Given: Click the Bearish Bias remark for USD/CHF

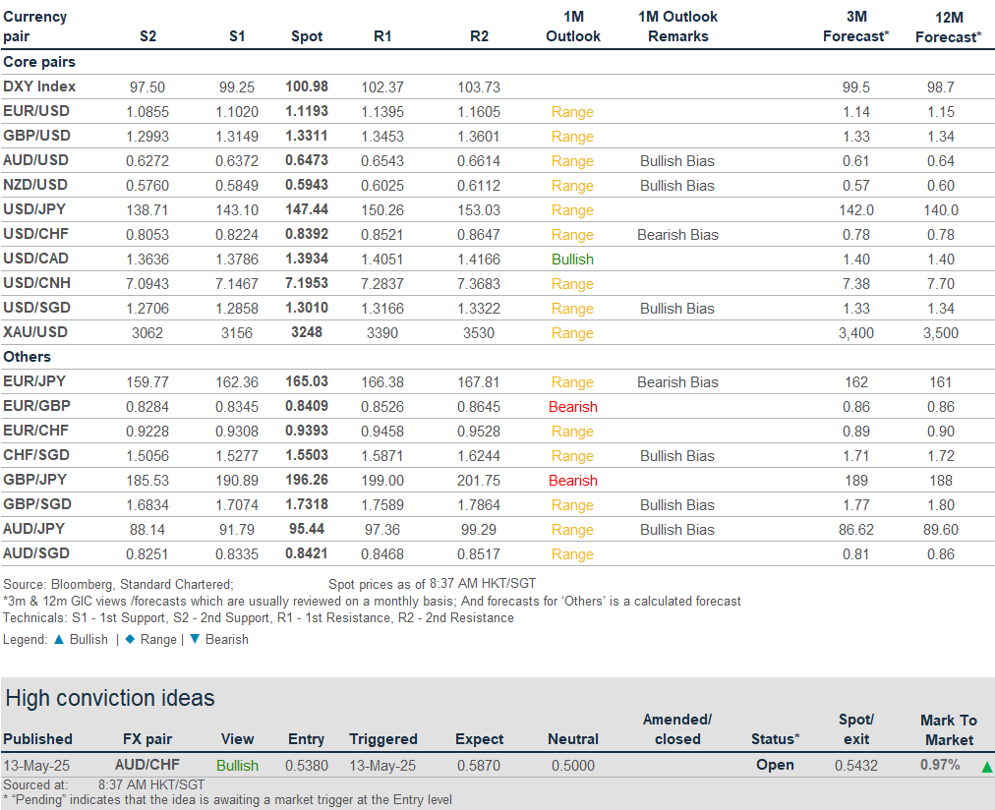Looking at the screenshot, I should coord(677,235).
